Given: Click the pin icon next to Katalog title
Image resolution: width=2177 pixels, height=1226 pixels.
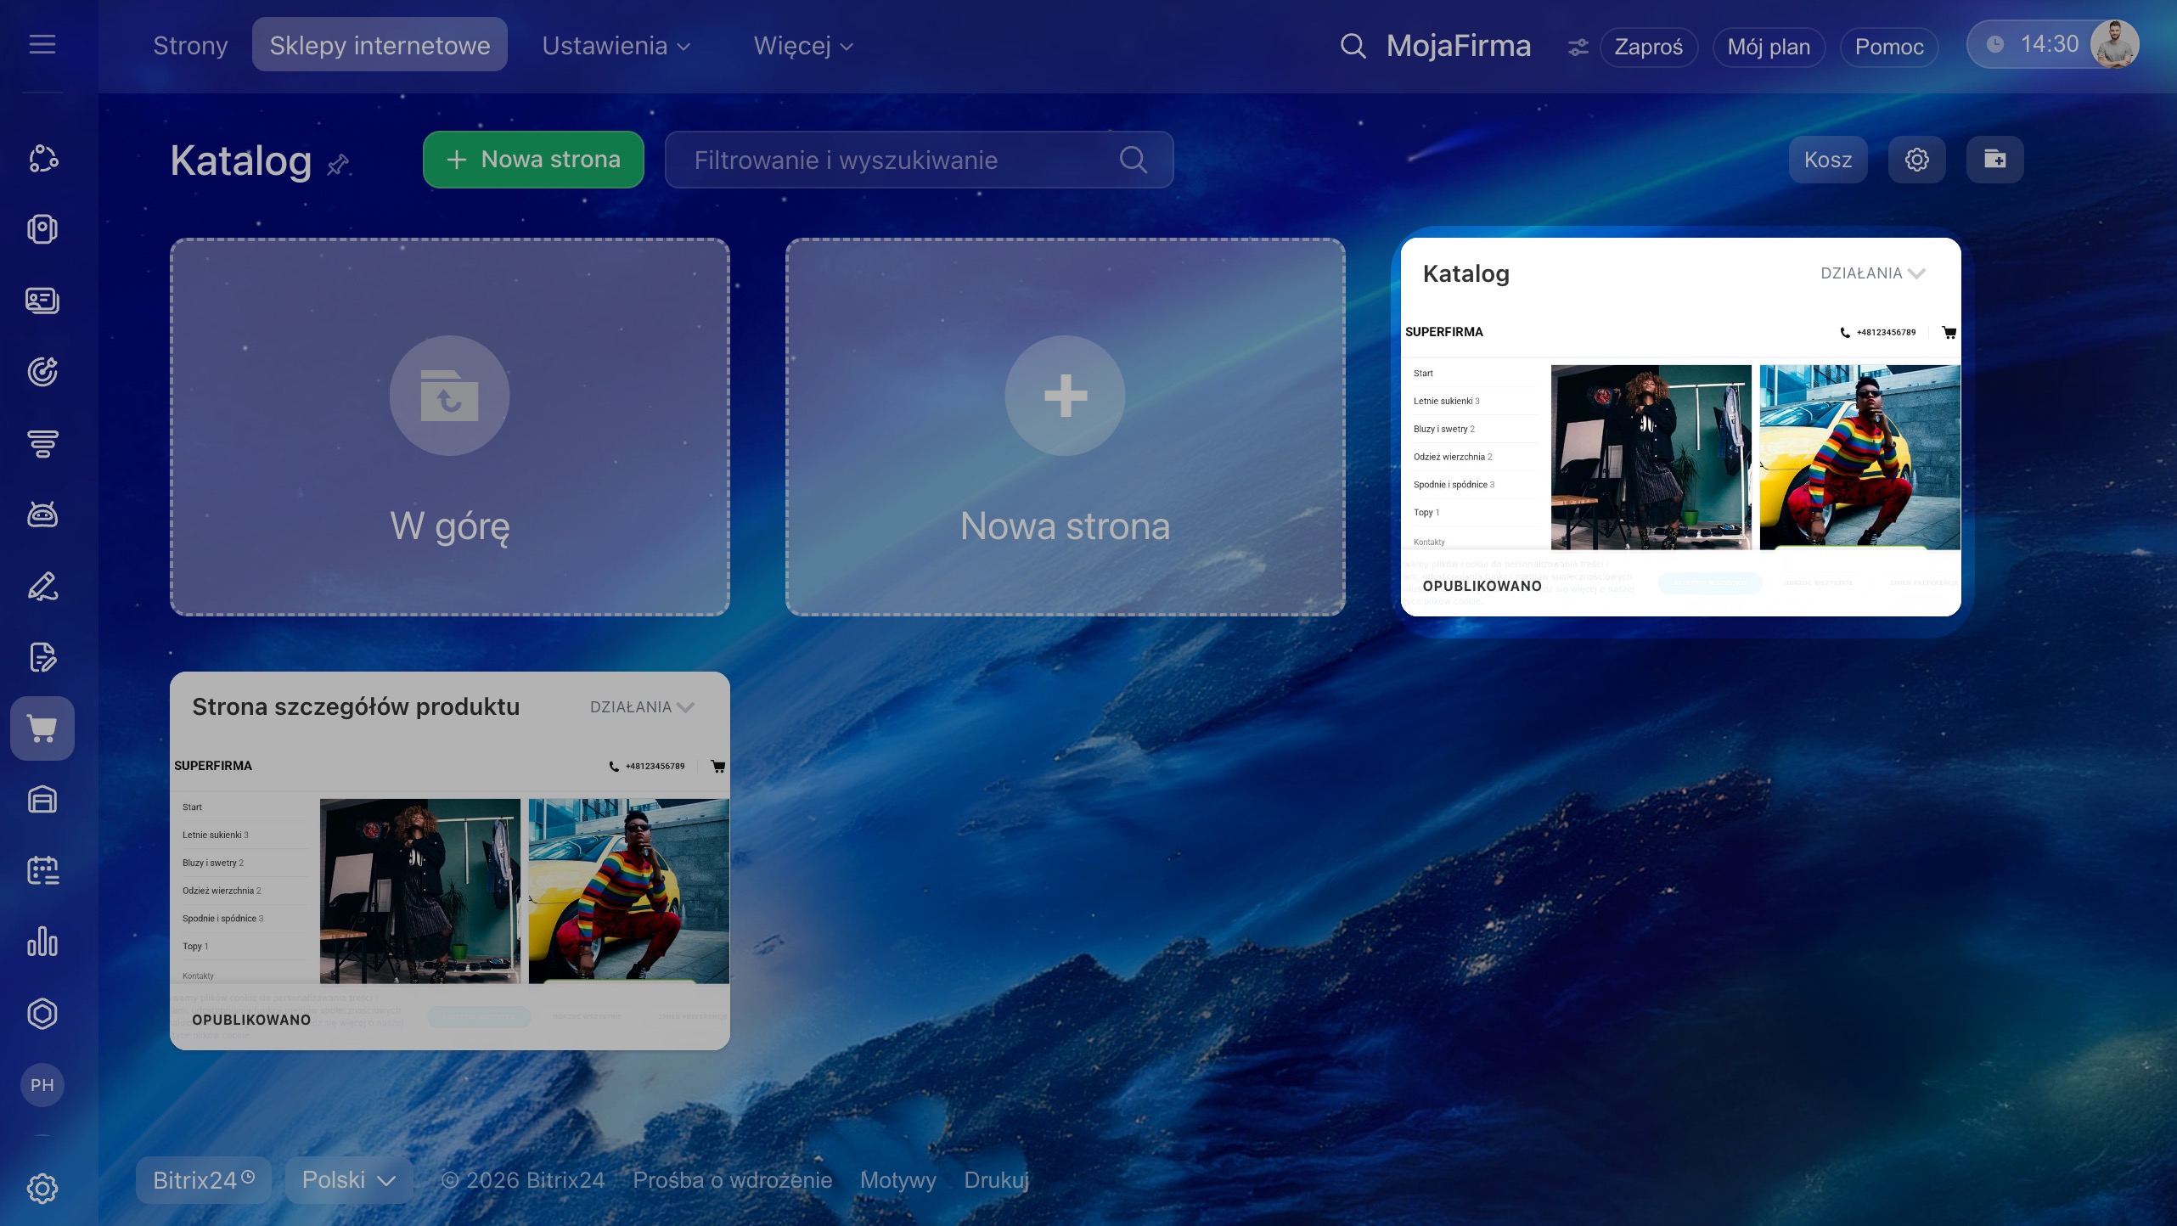Looking at the screenshot, I should pyautogui.click(x=338, y=164).
